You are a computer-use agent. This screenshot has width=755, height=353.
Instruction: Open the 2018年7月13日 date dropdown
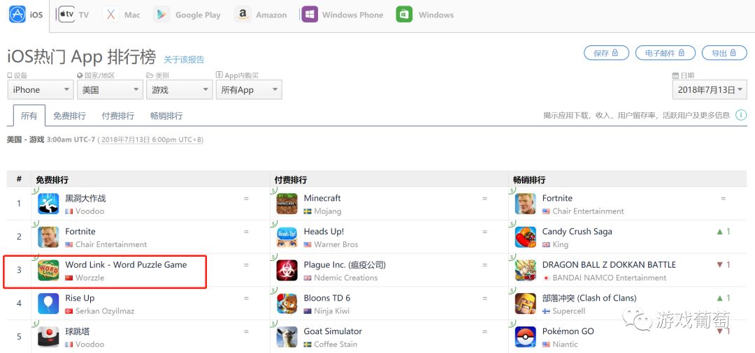pos(710,90)
